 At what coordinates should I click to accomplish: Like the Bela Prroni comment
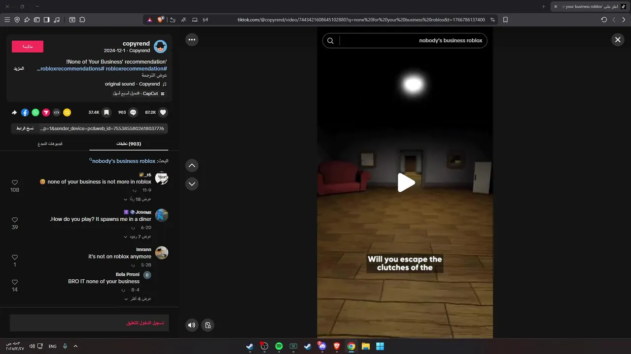pos(15,282)
